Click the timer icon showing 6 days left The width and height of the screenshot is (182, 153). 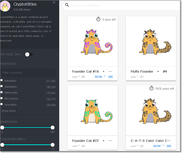98,19
